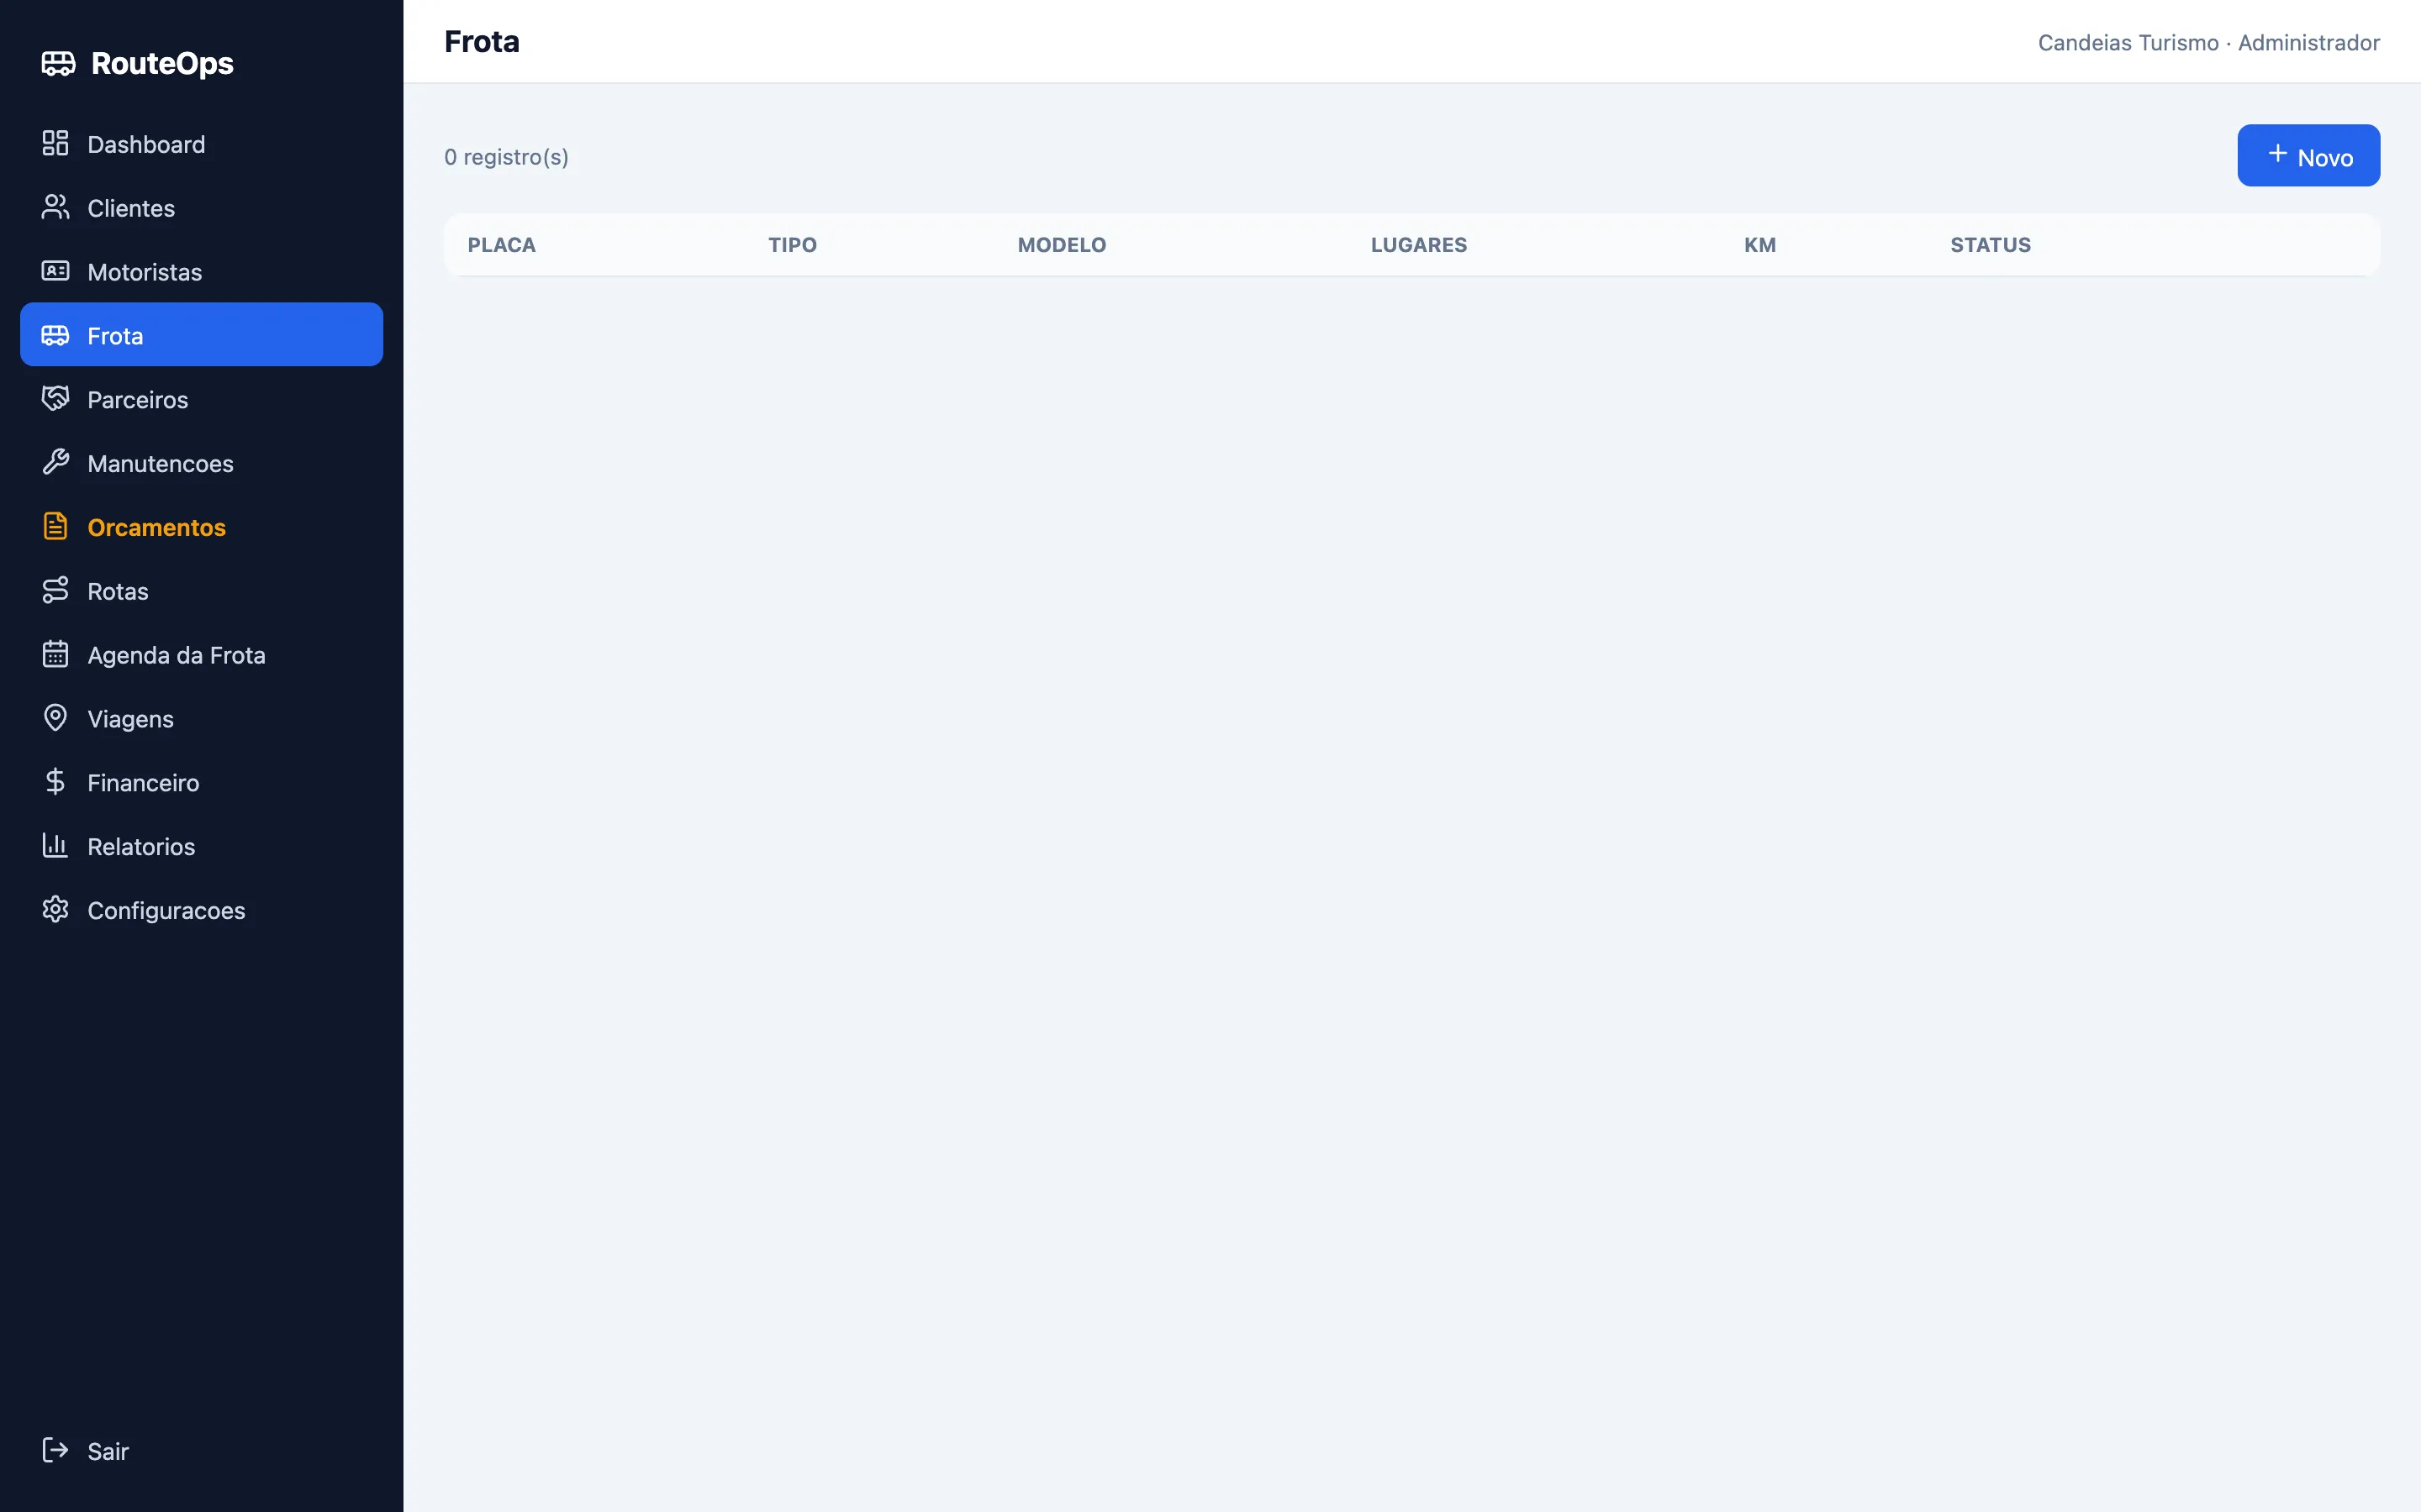Image resolution: width=2421 pixels, height=1512 pixels.
Task: Click the Novo button
Action: coord(2308,155)
